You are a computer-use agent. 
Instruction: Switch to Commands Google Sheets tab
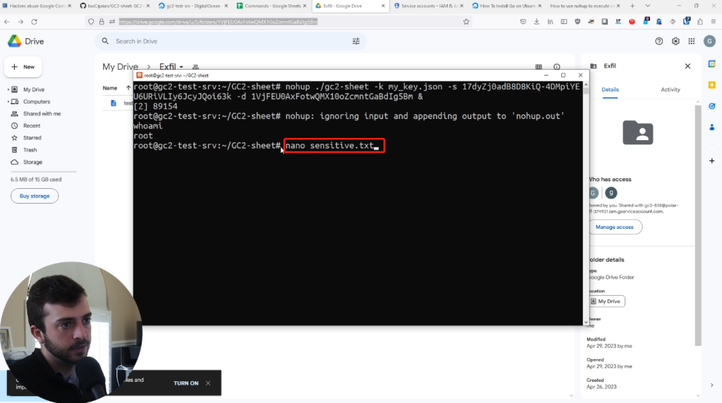[x=271, y=6]
